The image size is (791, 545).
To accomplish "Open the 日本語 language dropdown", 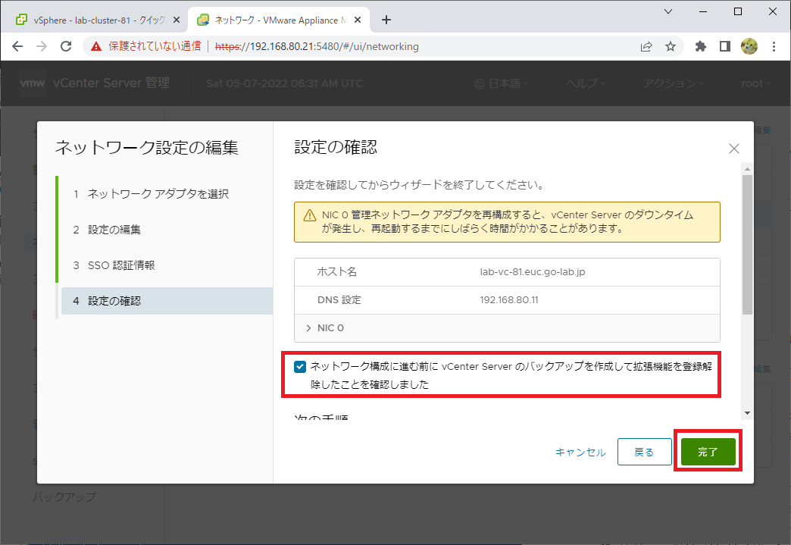I will 502,84.
